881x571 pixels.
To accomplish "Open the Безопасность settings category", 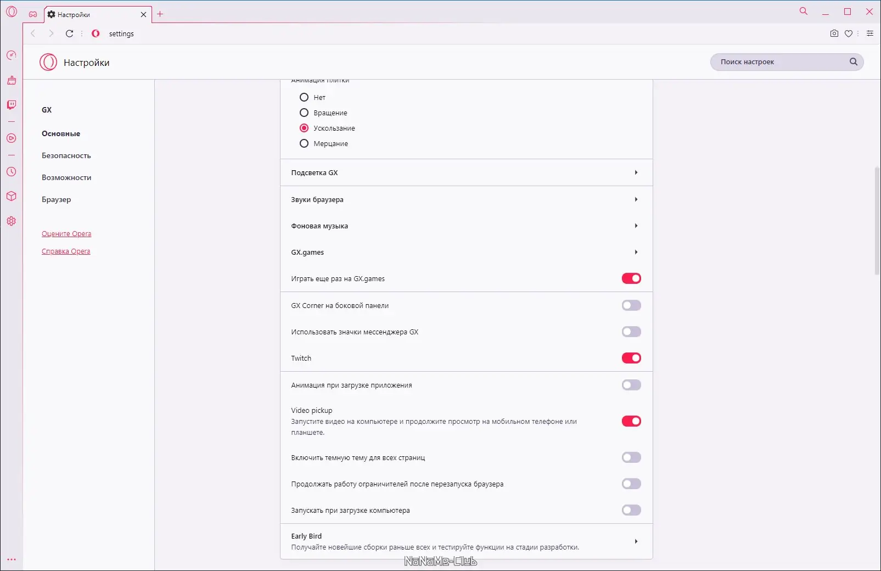I will (66, 156).
